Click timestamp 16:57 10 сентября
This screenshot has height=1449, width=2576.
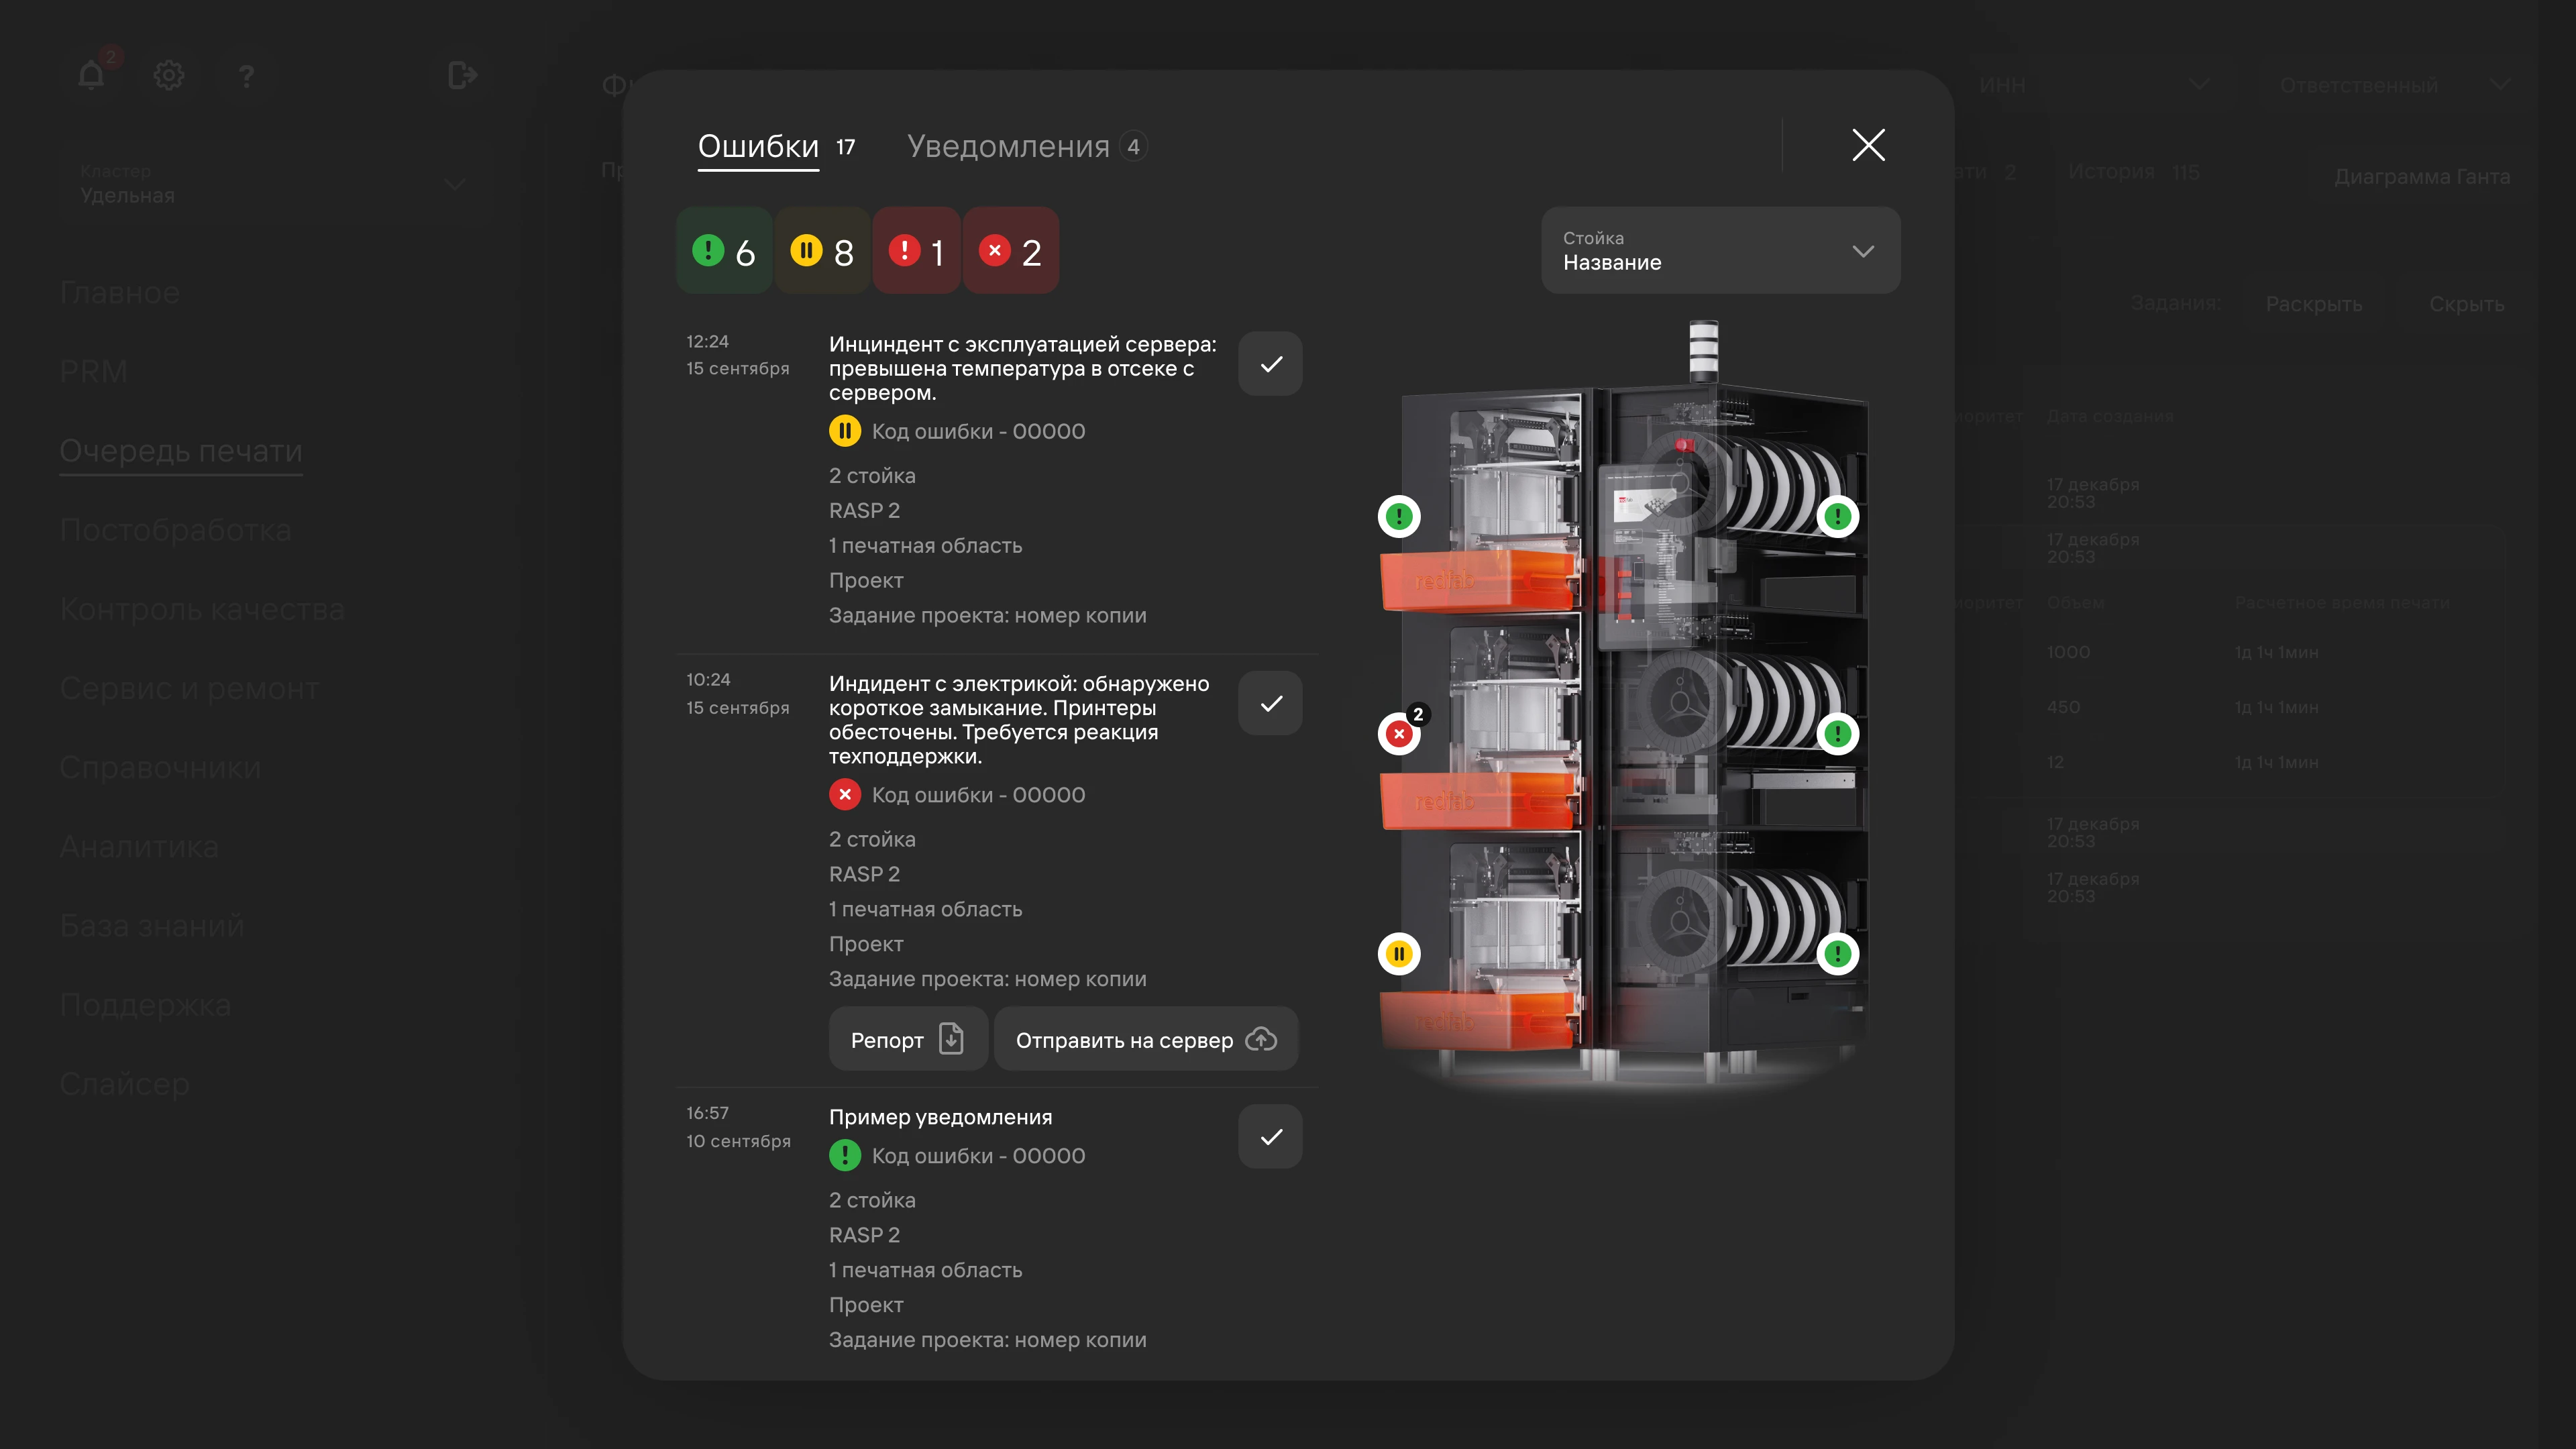738,1127
